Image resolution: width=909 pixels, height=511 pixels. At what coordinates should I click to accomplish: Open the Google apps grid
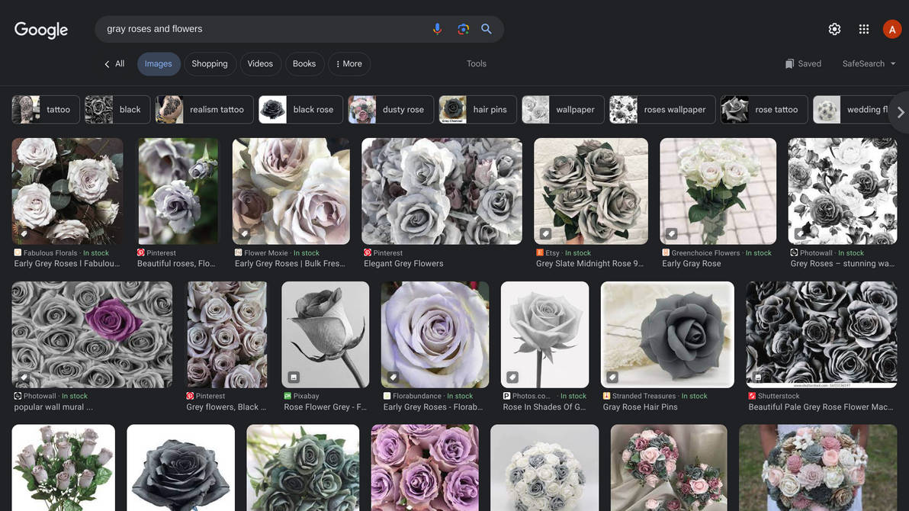(864, 29)
